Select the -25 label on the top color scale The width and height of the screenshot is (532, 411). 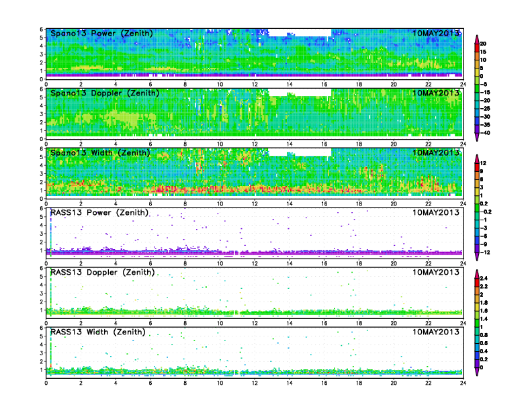tap(485, 109)
